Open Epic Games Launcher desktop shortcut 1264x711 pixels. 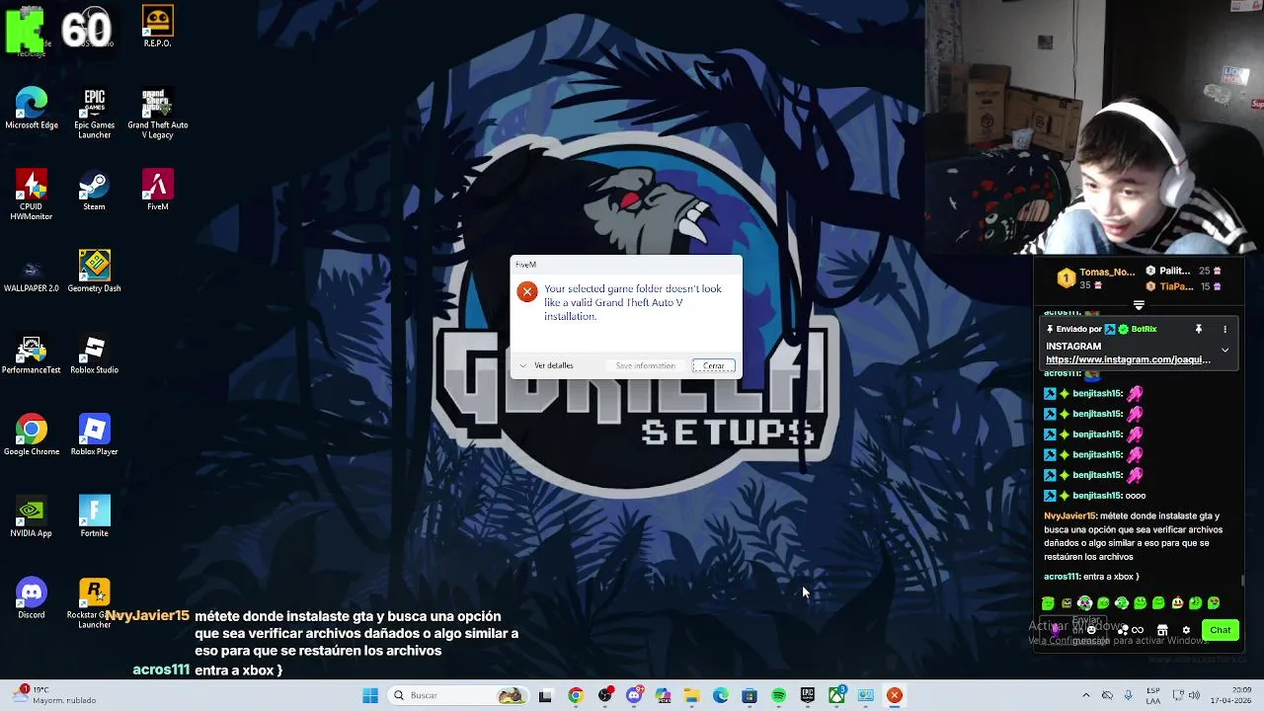point(95,114)
